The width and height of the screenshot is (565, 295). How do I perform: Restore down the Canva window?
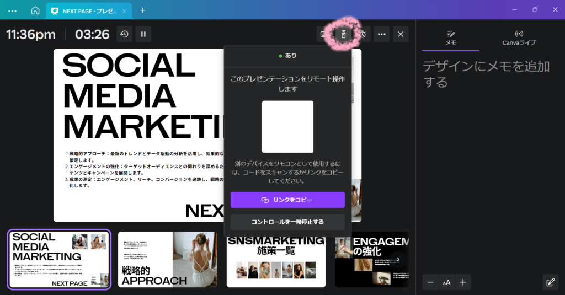[535, 10]
